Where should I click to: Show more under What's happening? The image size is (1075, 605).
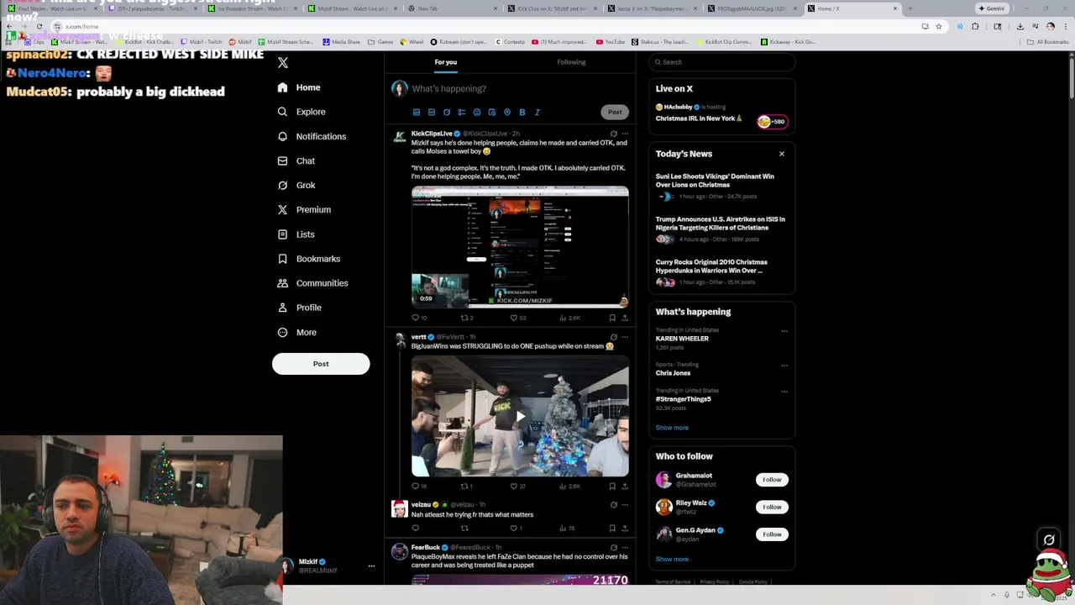672,428
